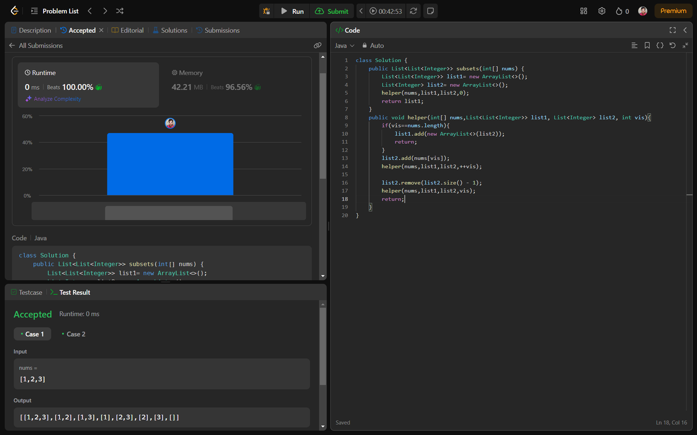This screenshot has height=435, width=697.
Task: Click the format code lines icon
Action: [x=634, y=45]
